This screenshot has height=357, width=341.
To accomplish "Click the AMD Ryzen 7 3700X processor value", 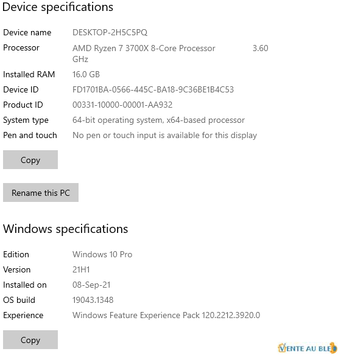I will [x=144, y=48].
